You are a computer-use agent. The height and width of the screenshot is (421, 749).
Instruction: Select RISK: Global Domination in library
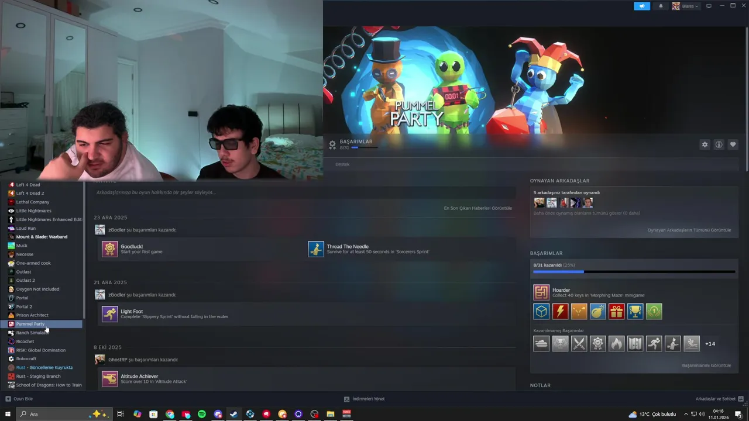(41, 350)
